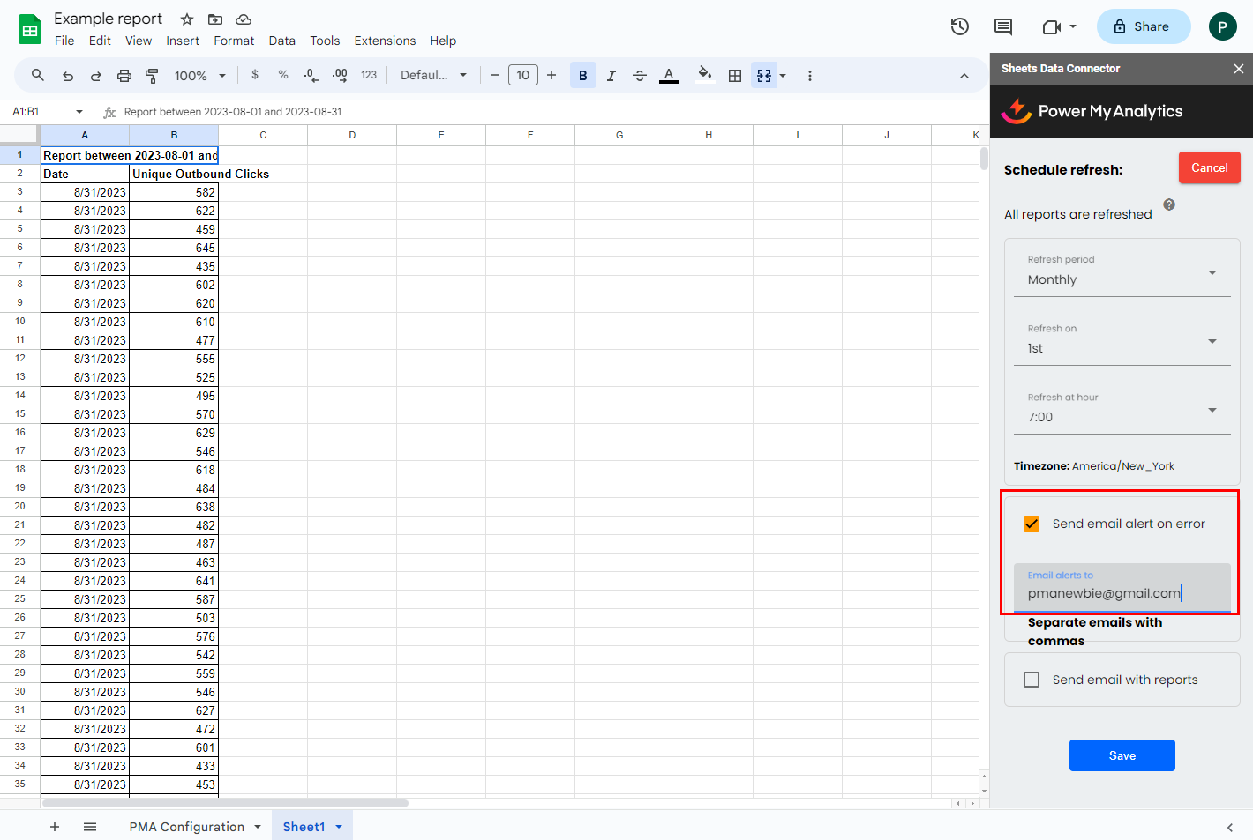The width and height of the screenshot is (1253, 840).
Task: Enable Send email with reports checkbox
Action: click(x=1031, y=680)
